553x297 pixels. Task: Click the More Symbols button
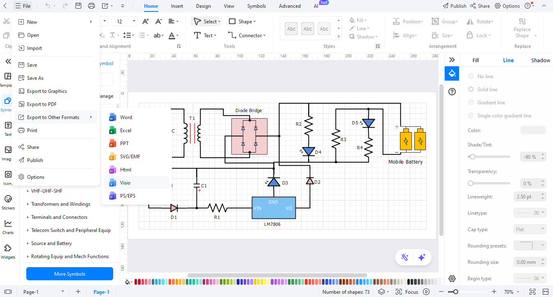(70, 274)
